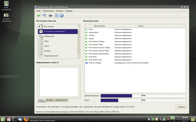Click the clipboard tray icon
This screenshot has height=122, width=196.
coord(156,119)
